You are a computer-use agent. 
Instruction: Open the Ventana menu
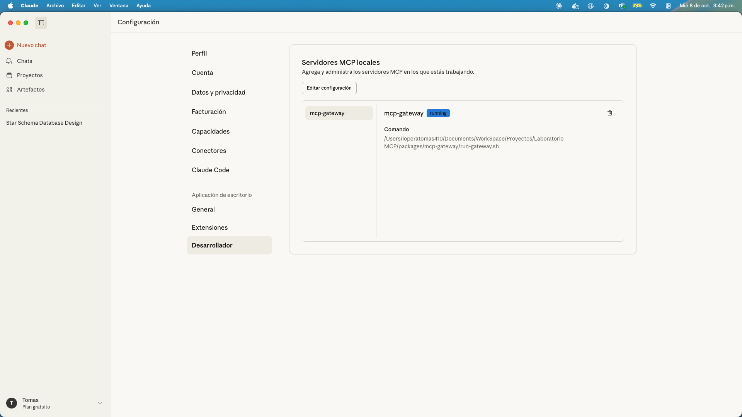[x=119, y=6]
